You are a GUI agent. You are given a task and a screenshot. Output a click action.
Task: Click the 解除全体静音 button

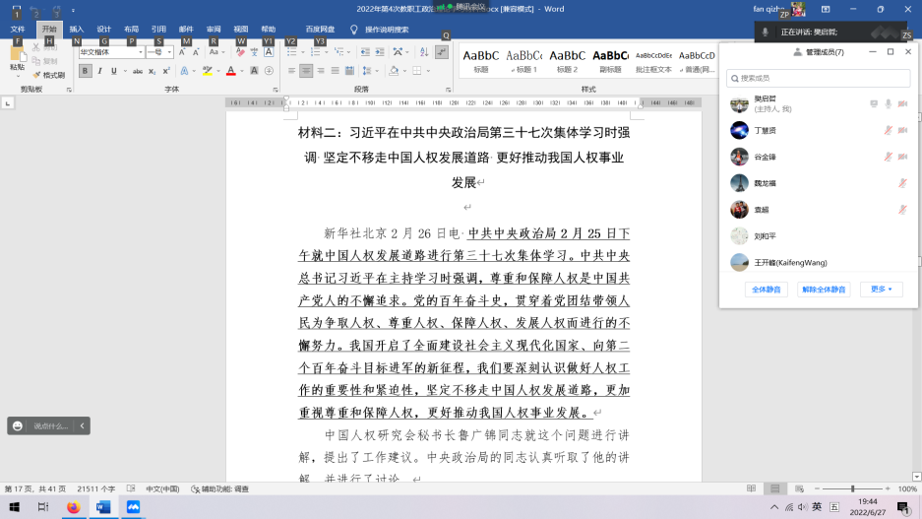[824, 289]
